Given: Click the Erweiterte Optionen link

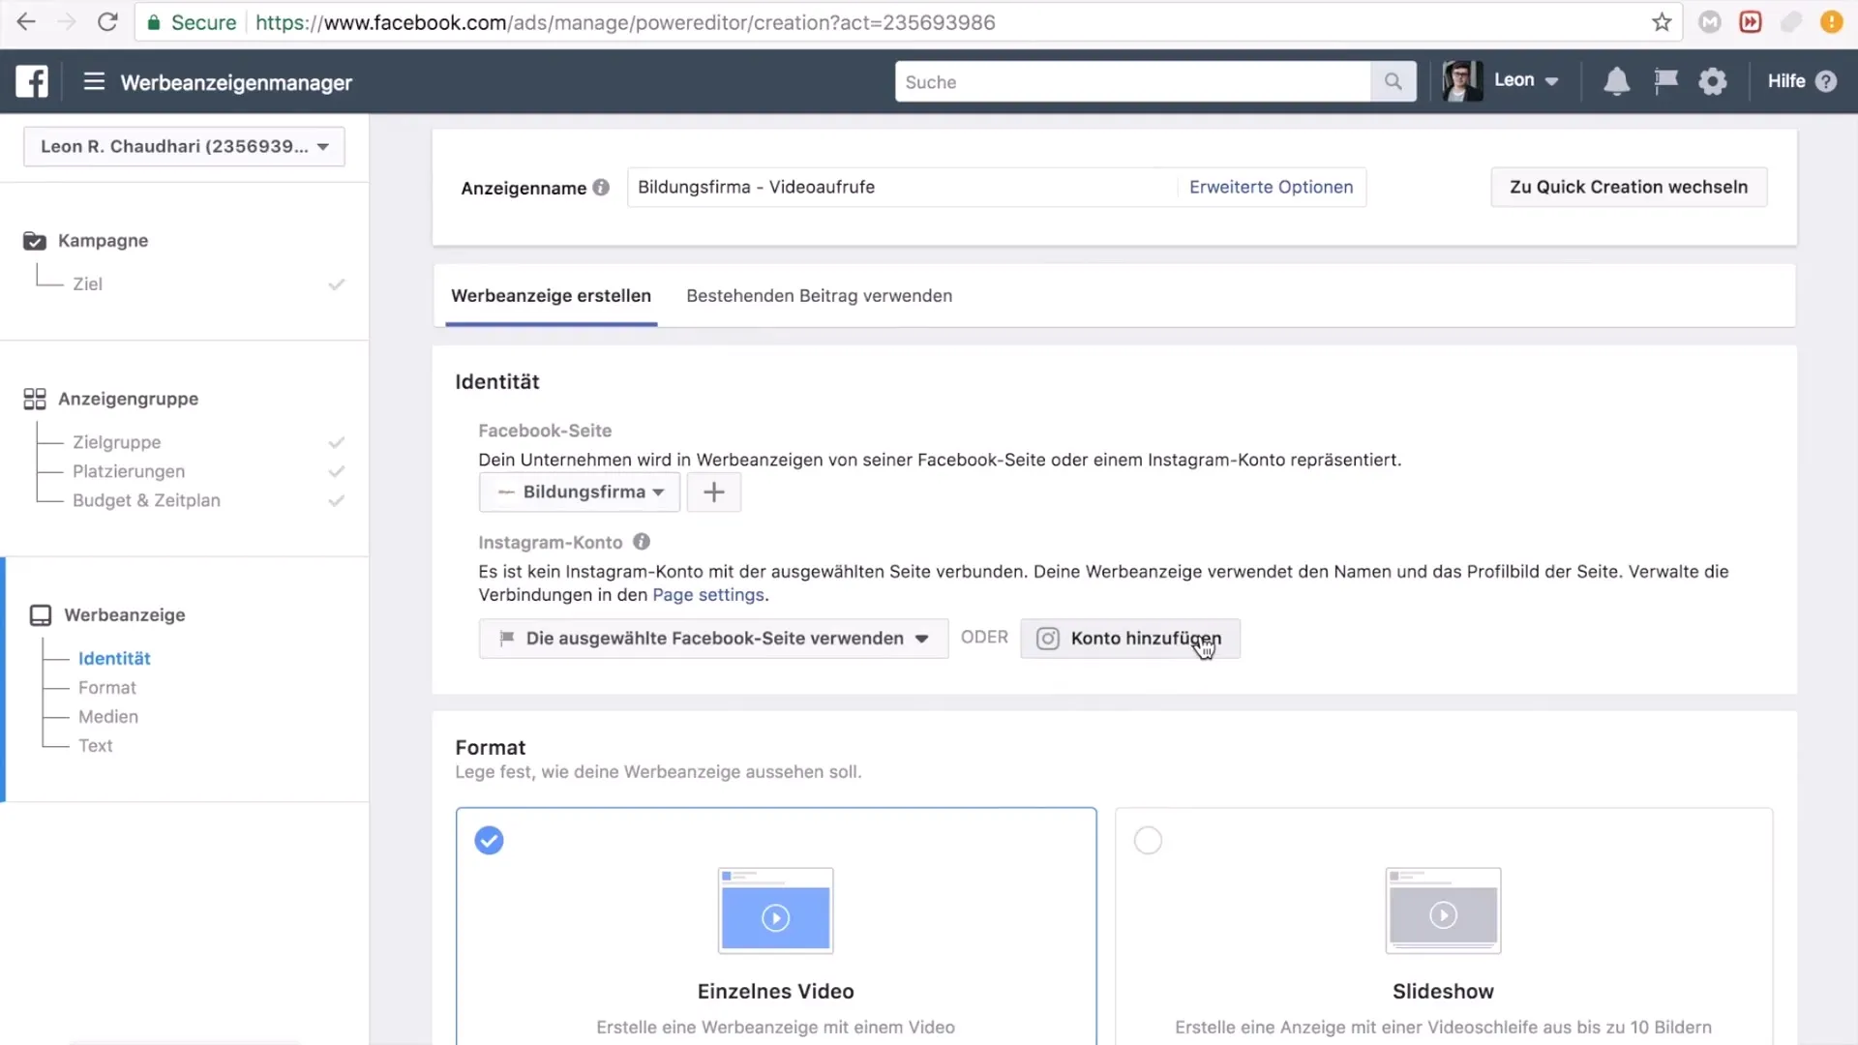Looking at the screenshot, I should tap(1271, 187).
